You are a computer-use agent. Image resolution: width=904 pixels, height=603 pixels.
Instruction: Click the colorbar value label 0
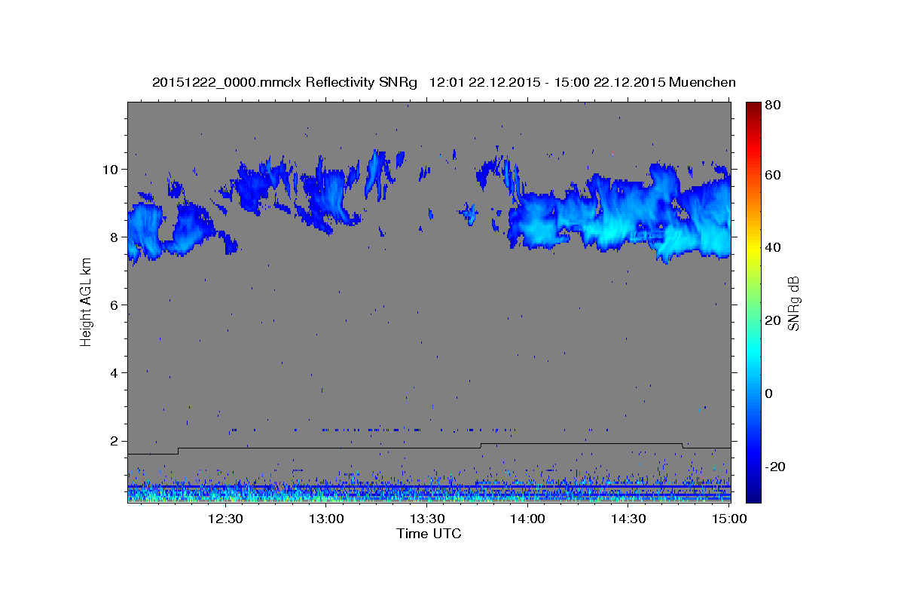coord(768,393)
